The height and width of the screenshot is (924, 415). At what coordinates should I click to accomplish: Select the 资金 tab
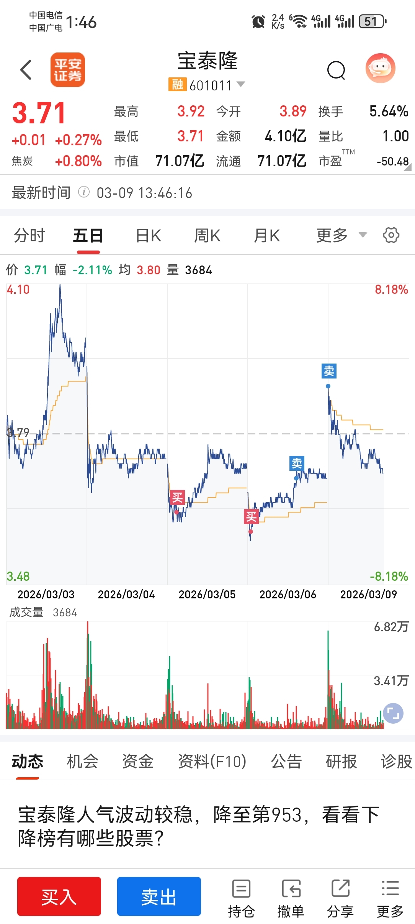tap(137, 761)
